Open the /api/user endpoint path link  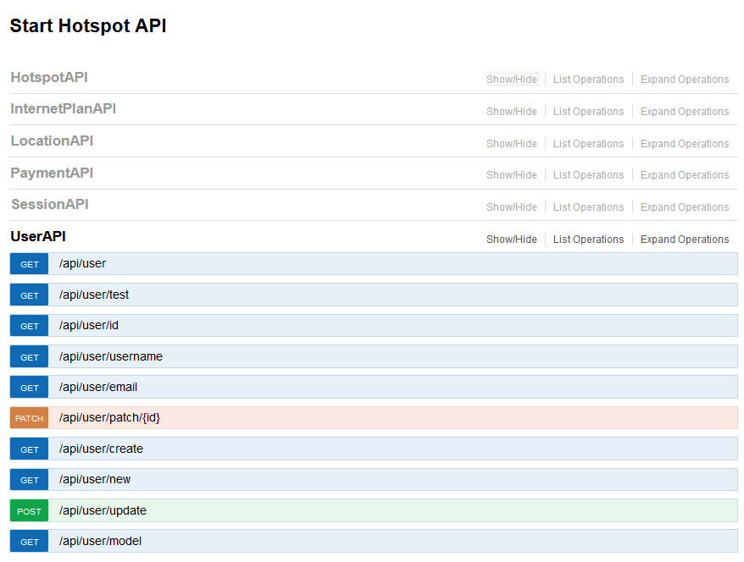click(x=82, y=264)
